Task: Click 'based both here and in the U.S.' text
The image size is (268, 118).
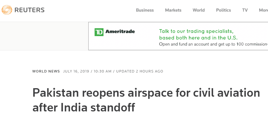Action: point(198,38)
